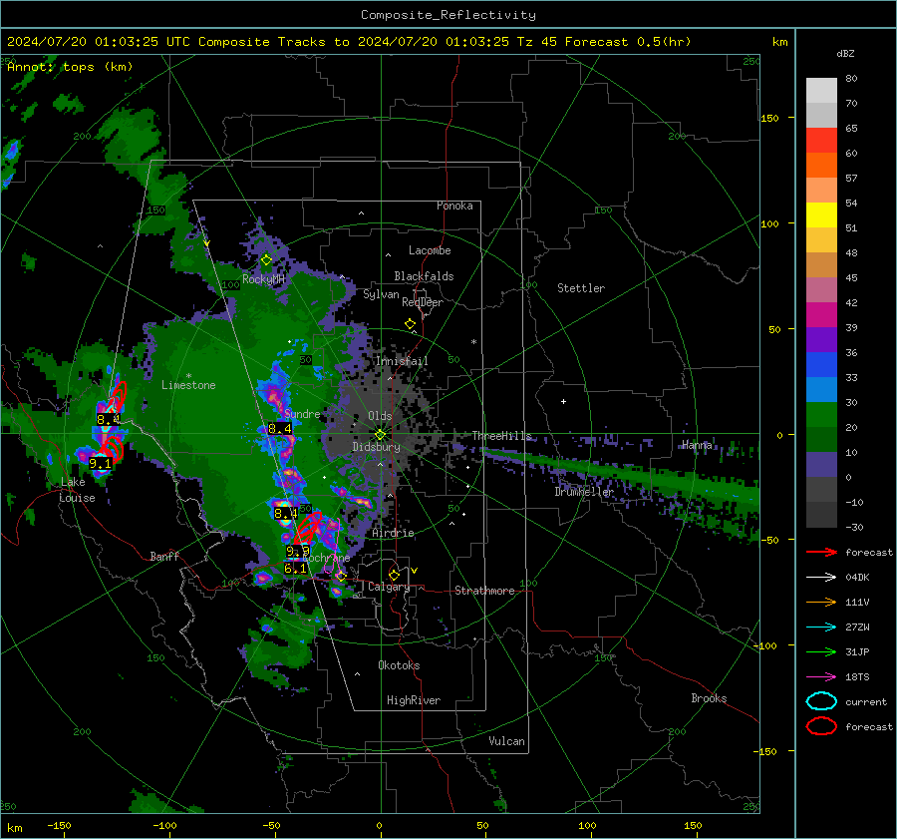The image size is (897, 839).
Task: Click the Okotoks town label
Action: pos(399,665)
